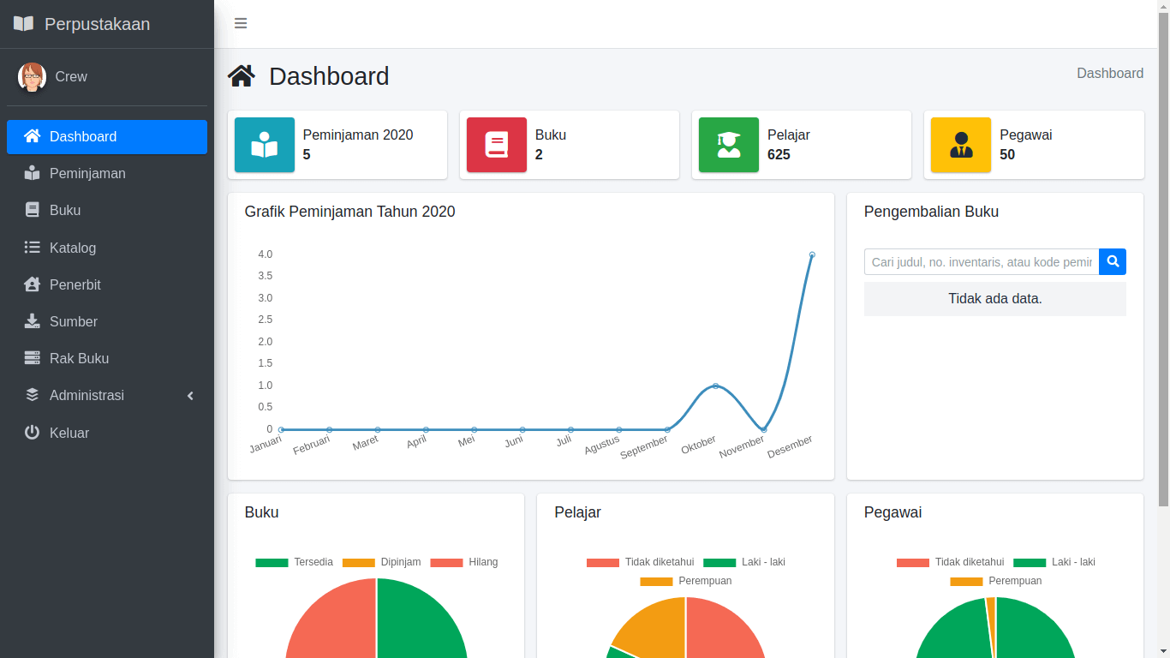This screenshot has height=658, width=1170.
Task: Click the Oktober data point on line chart
Action: [715, 386]
